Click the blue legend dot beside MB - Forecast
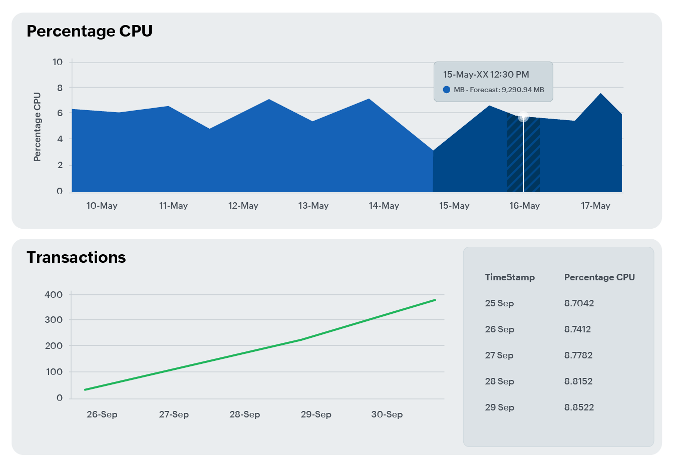673x466 pixels. point(447,90)
